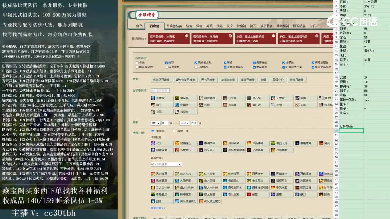Select the empty spreadsheet cell beside row 30
Image resolution: width=390 pixels, height=219 pixels.
351,131
